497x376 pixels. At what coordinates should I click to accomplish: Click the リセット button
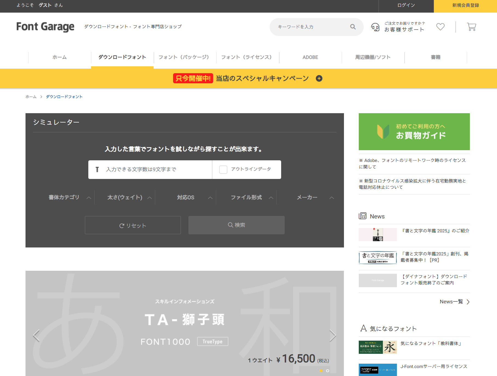133,225
